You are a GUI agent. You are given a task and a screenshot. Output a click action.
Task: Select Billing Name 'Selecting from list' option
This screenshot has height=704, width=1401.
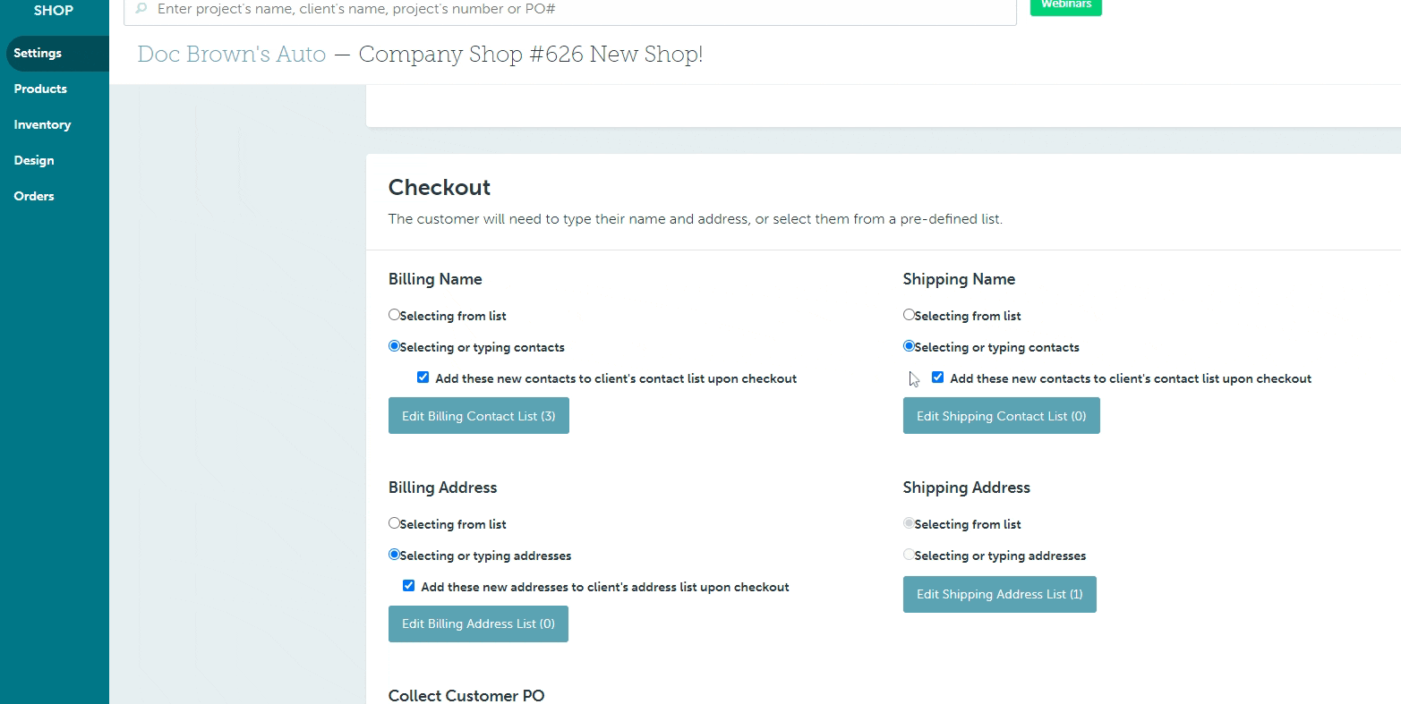click(394, 315)
